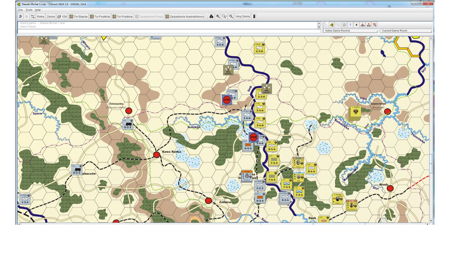Click the blue exclamation mark icon
Image resolution: width=451 pixels, height=253 pixels.
350,25
